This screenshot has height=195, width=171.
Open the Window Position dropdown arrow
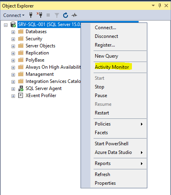[x=153, y=6]
